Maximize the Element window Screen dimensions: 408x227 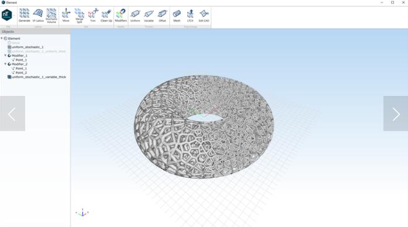click(x=392, y=2)
